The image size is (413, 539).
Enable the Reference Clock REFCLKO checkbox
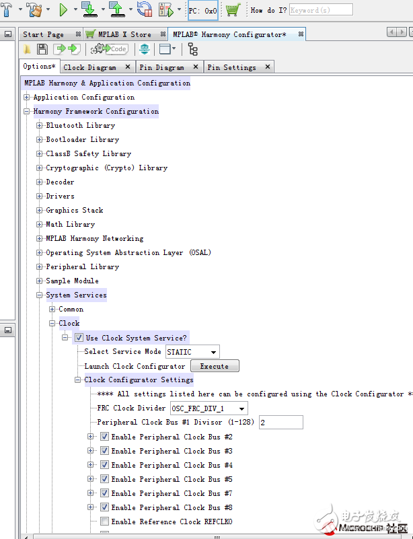(x=104, y=522)
